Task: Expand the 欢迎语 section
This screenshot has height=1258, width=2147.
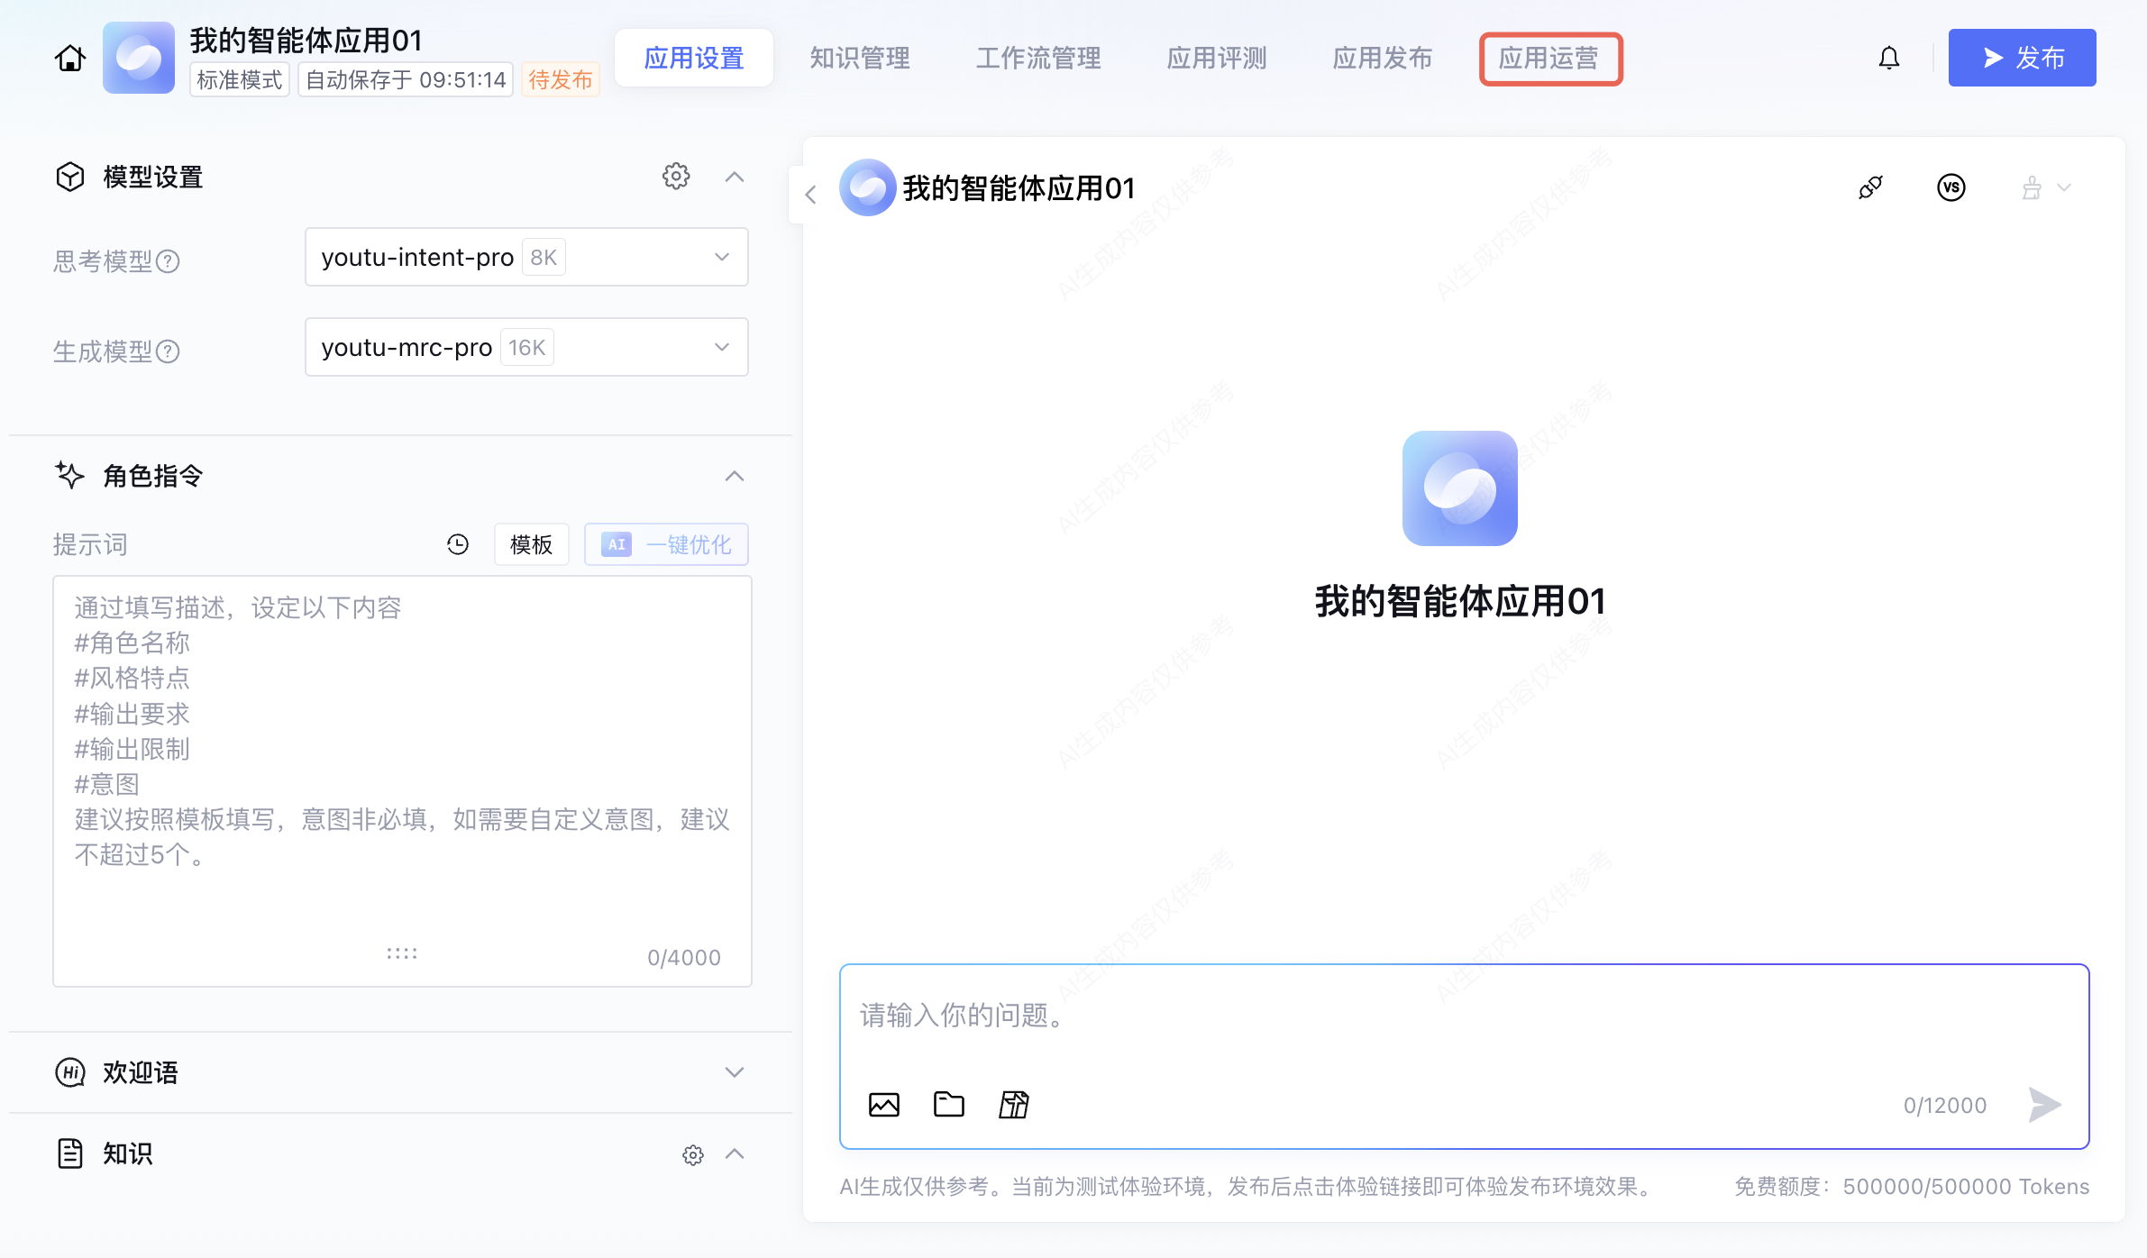Action: pos(734,1072)
